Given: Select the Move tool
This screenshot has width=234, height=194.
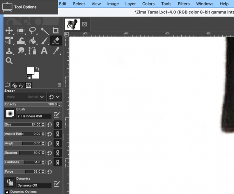Looking at the screenshot, I should coord(9,31).
